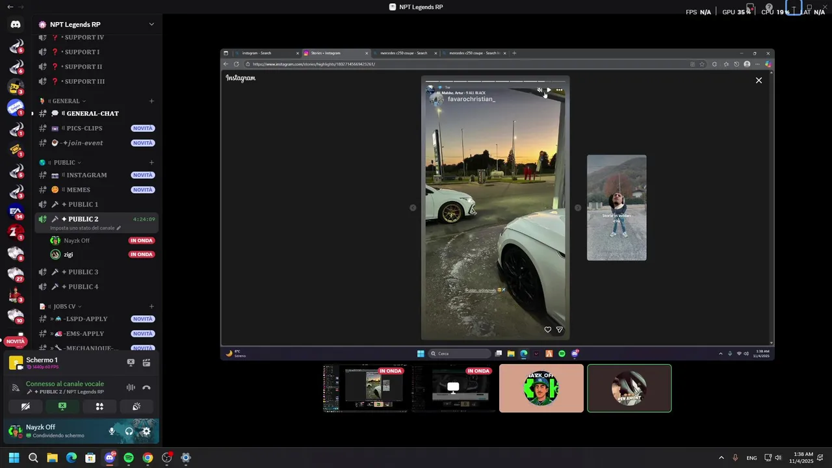Stop streaming icon beside Schermo 1
This screenshot has width=832, height=468.
(x=131, y=363)
